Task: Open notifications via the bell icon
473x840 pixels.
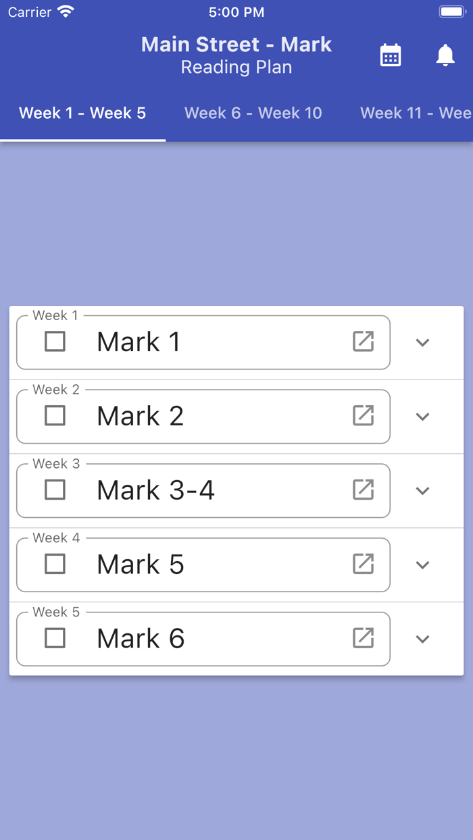Action: point(444,55)
